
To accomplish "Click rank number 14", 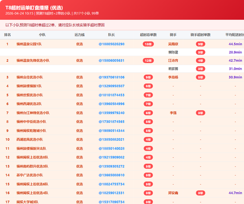I will (7, 175).
